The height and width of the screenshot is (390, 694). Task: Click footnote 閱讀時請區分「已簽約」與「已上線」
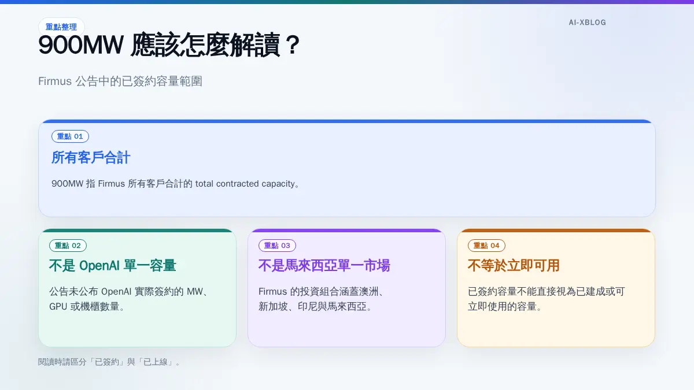[110, 362]
